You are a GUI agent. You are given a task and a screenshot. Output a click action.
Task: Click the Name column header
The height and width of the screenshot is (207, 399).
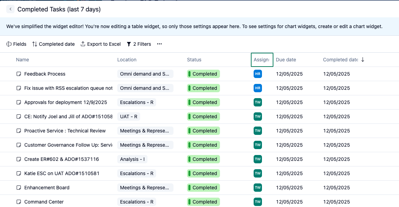(23, 60)
